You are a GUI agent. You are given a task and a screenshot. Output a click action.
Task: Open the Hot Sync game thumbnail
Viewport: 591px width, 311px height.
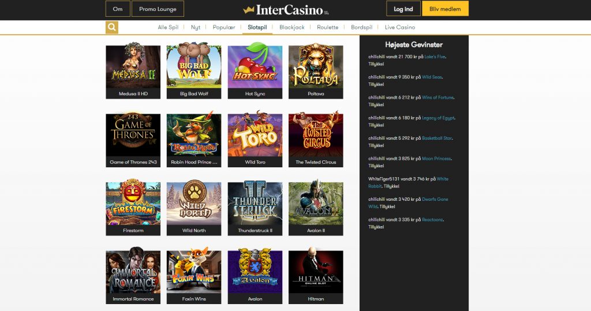[x=255, y=70]
